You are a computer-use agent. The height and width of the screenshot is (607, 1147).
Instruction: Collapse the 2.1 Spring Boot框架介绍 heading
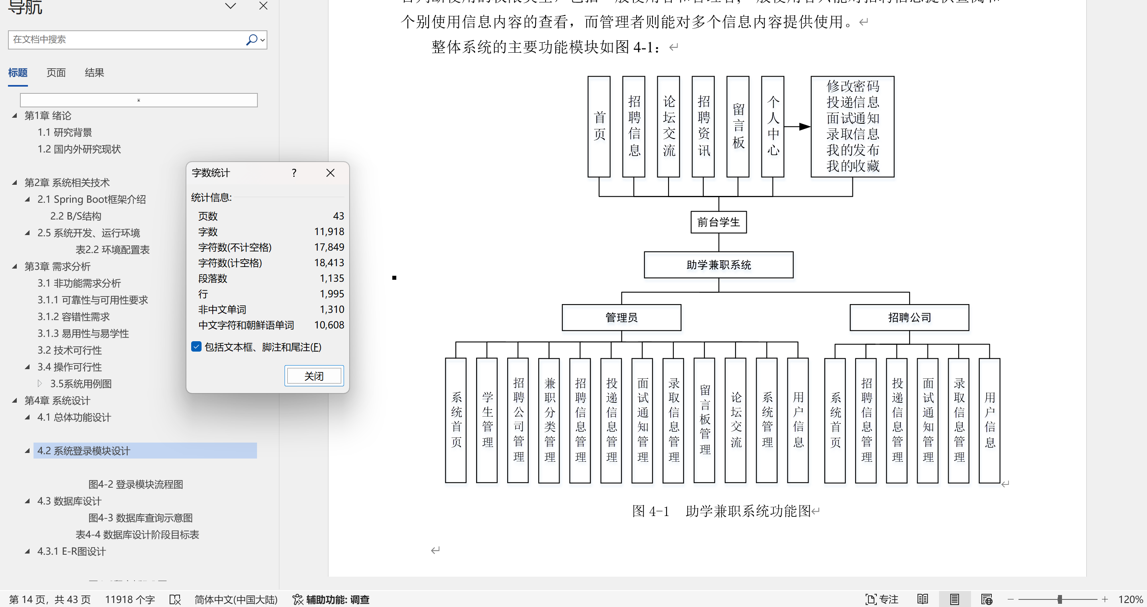[x=27, y=200]
